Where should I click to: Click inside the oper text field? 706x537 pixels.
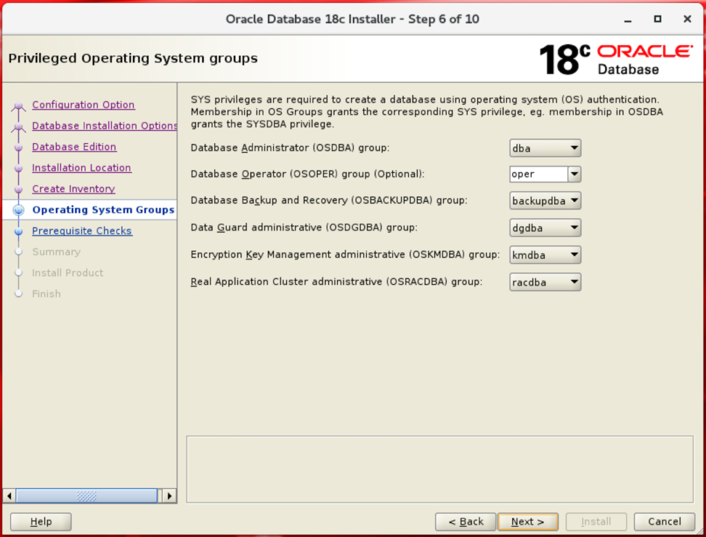[538, 174]
